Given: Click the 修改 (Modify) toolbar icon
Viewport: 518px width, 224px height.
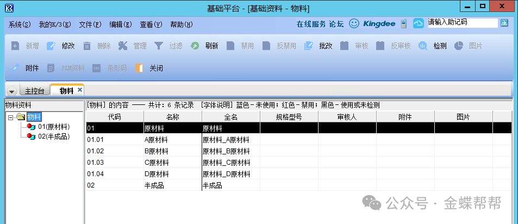Looking at the screenshot, I should [51, 46].
